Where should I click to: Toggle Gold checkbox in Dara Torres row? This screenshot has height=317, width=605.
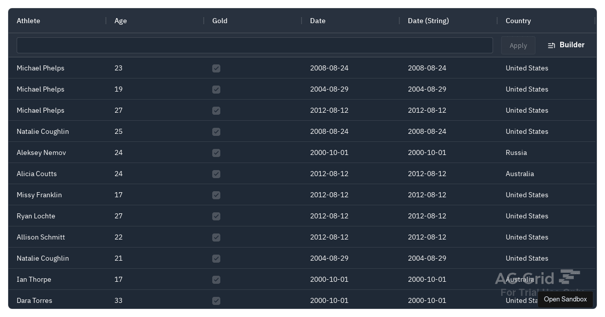click(216, 301)
